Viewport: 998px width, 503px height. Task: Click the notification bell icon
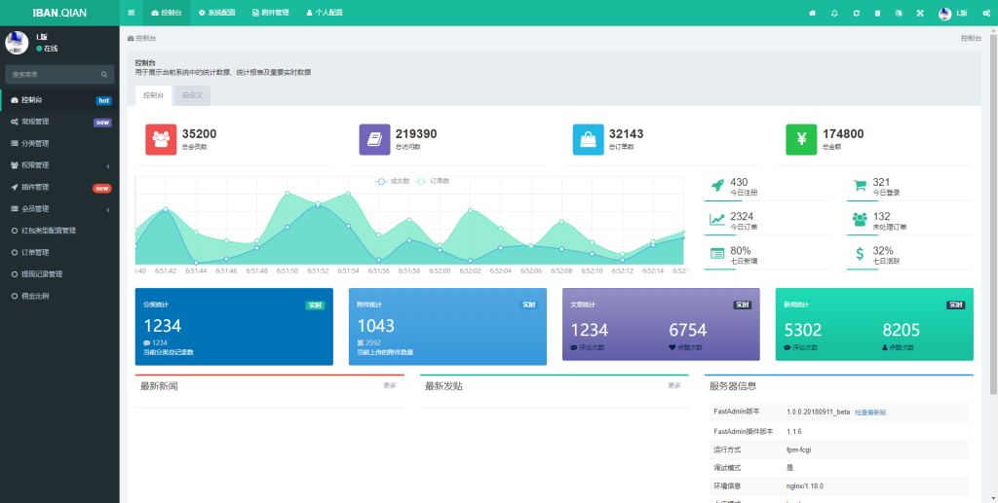pos(834,13)
